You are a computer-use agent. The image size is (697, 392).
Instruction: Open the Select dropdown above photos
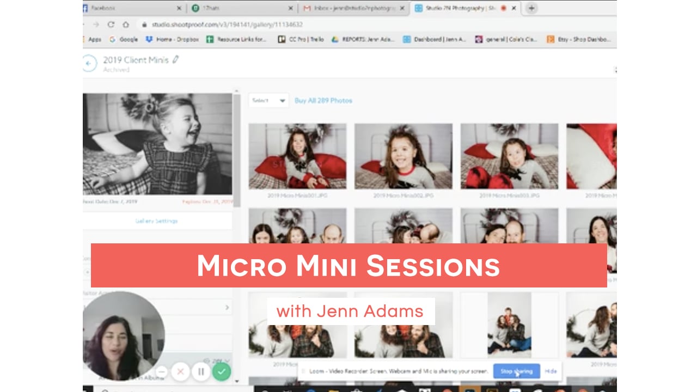(269, 100)
